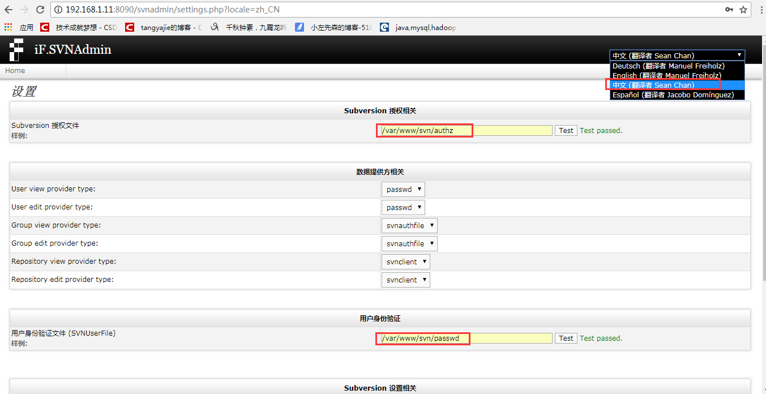The image size is (766, 394).
Task: Select English language option
Action: click(677, 75)
